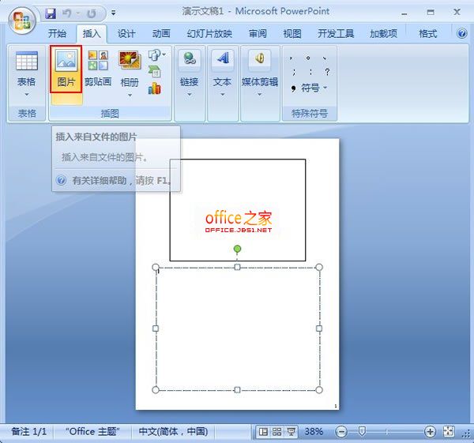This screenshot has width=474, height=443.
Task: Switch to Normal view
Action: coord(264,432)
